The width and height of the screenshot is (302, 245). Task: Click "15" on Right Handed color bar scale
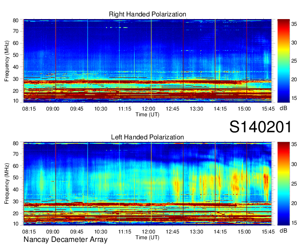tap(294, 98)
